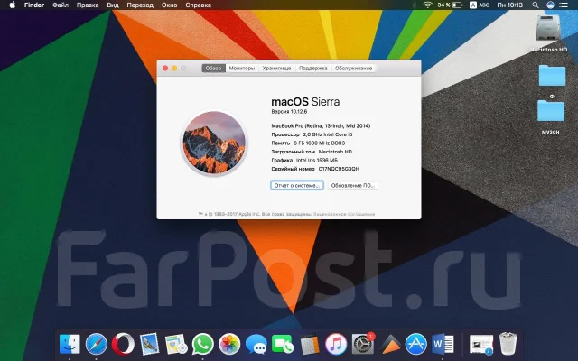Open Messages from the Dock
Viewport: 578px width, 361px height.
256,345
